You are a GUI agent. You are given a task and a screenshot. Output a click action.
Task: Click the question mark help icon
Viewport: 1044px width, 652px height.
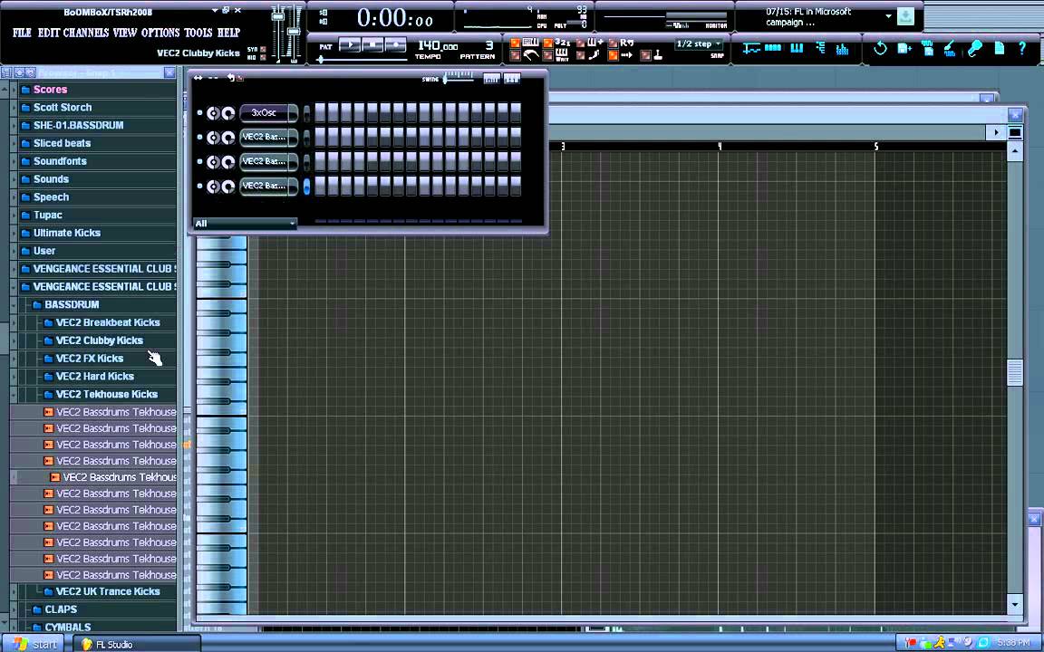click(x=1022, y=48)
